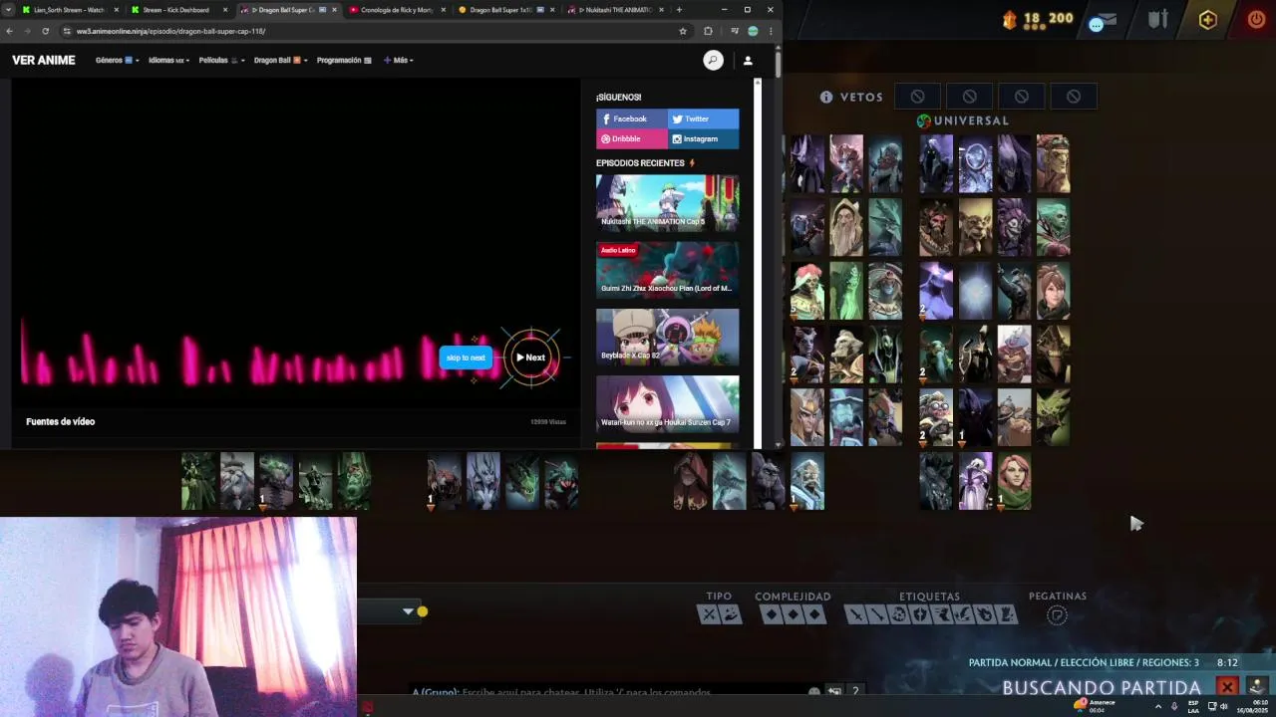Open browser media controls icon
The width and height of the screenshot is (1276, 717).
tap(736, 31)
